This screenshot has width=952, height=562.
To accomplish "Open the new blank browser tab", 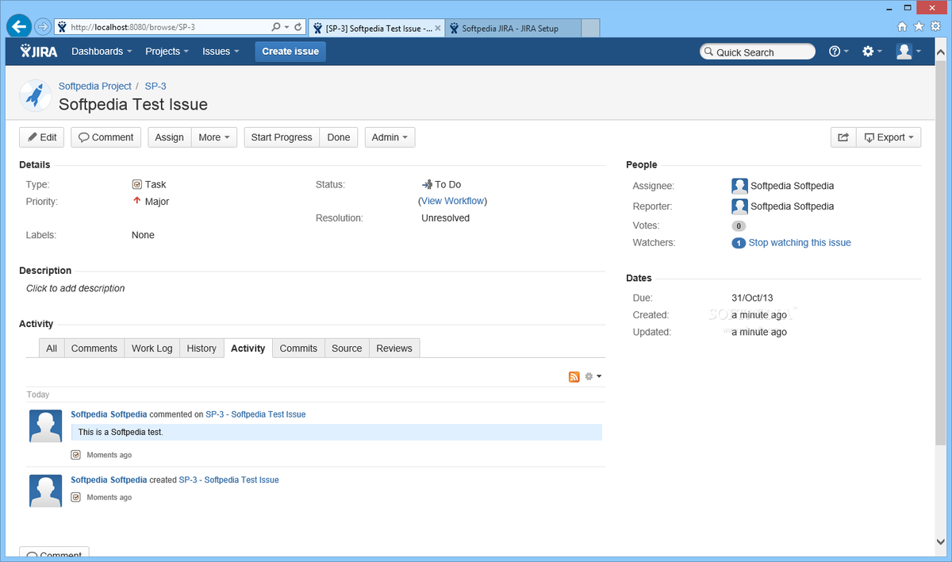I will tap(590, 28).
